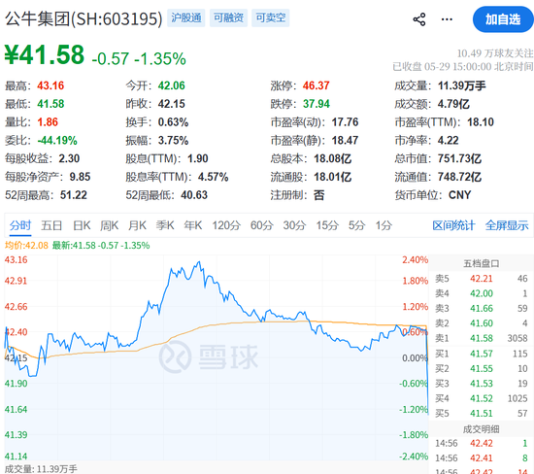Click the 总市值 value 751.73亿
The width and height of the screenshot is (534, 474).
point(459,158)
